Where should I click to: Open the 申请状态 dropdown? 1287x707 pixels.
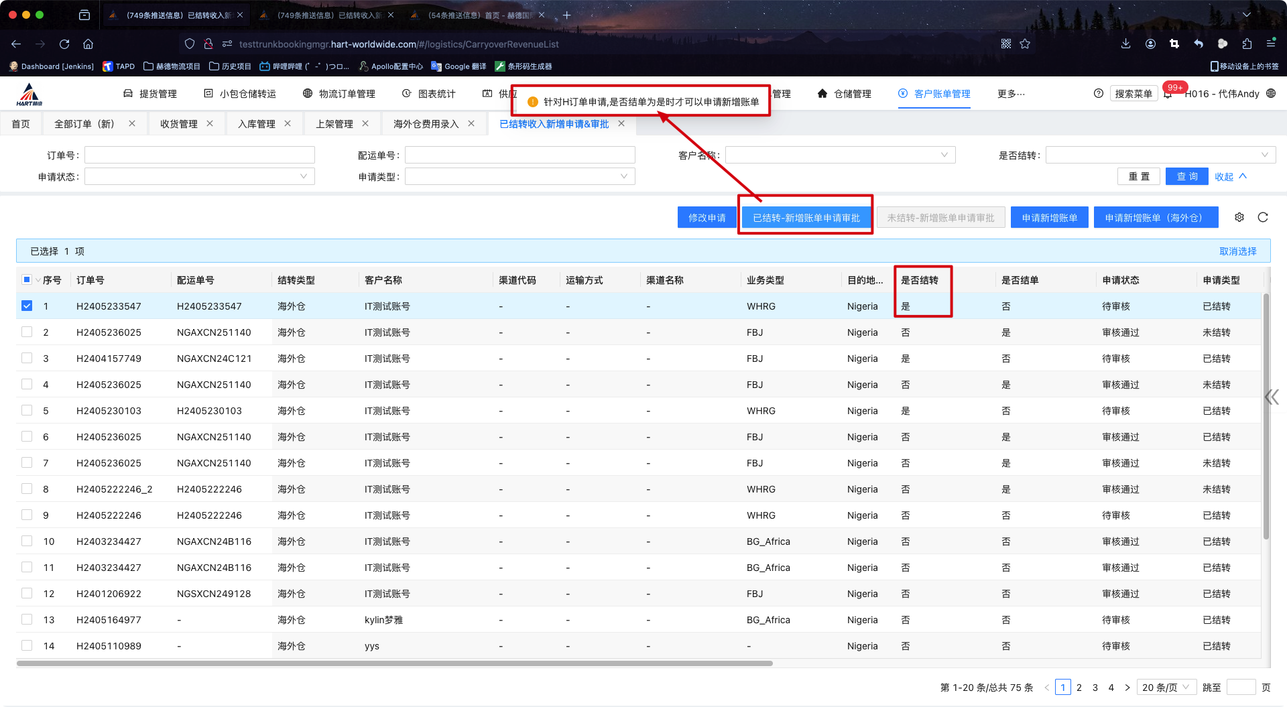[199, 176]
